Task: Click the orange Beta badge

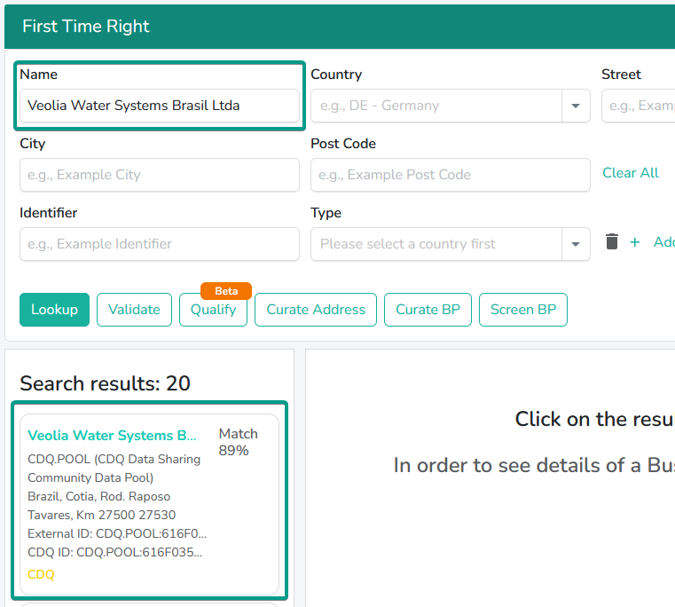Action: 226,291
